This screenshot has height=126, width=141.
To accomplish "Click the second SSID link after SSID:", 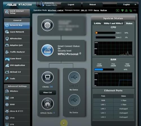I will coord(103,10).
